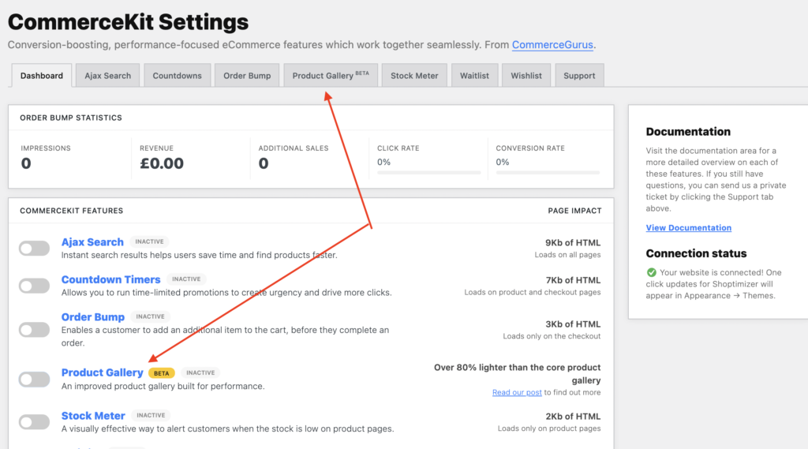The height and width of the screenshot is (449, 808).
Task: Click the green connection status checkmark
Action: coord(651,272)
